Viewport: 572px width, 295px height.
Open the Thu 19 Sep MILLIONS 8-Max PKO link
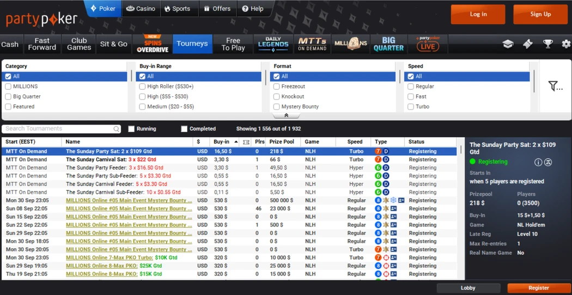pos(102,274)
